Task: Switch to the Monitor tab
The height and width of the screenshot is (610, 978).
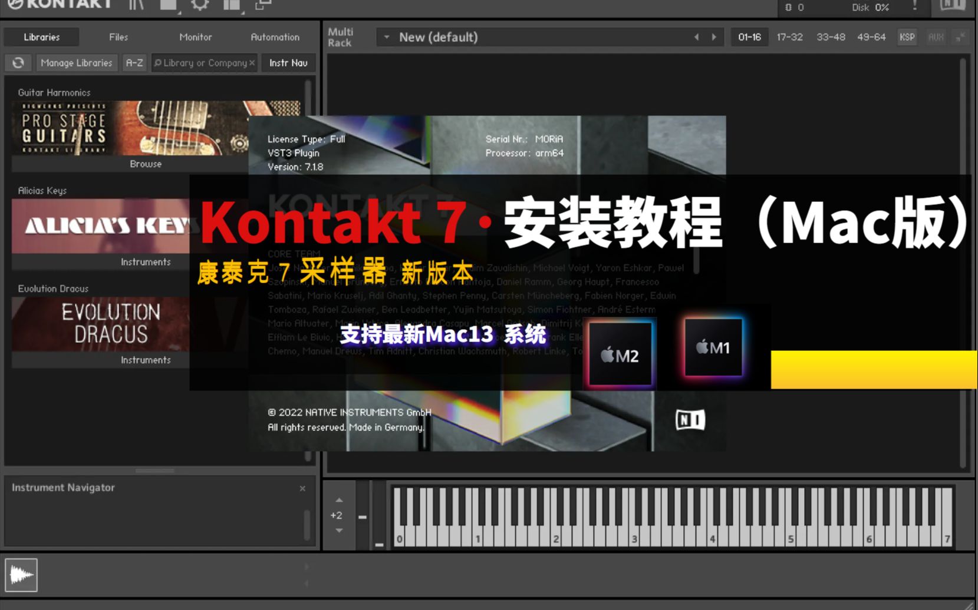Action: (196, 37)
